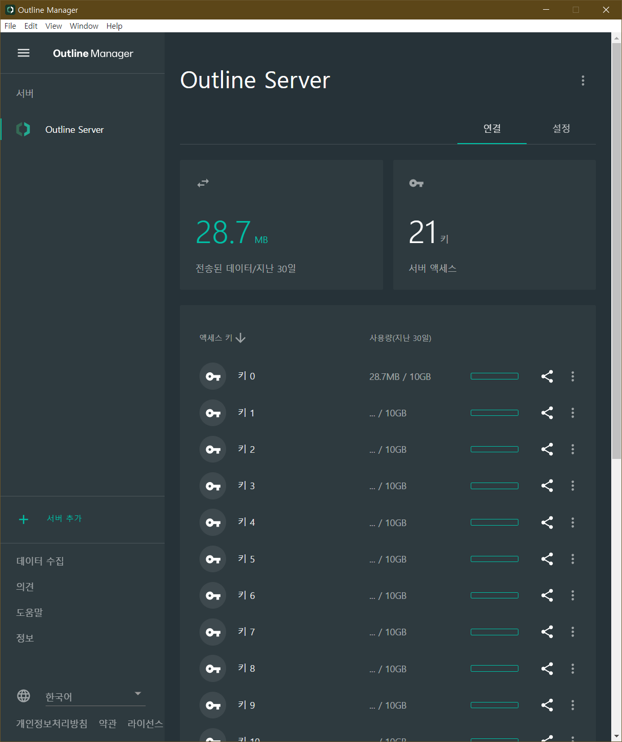Switch to the 설정 tab
Viewport: 622px width, 742px height.
[561, 128]
